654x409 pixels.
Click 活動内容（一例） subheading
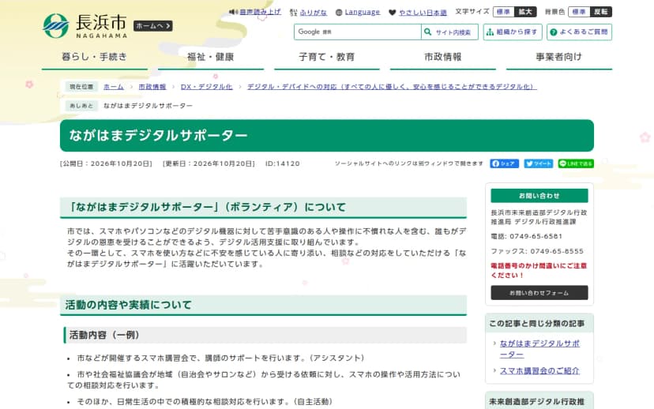point(104,336)
